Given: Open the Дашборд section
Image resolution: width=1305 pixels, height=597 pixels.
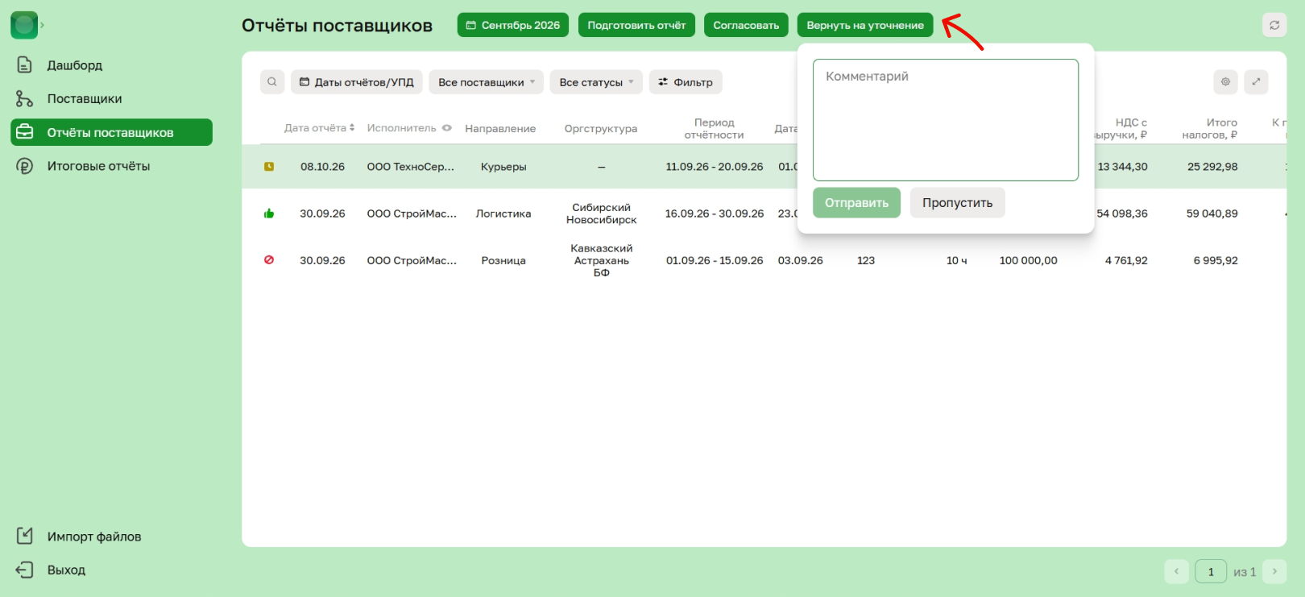Looking at the screenshot, I should click(x=74, y=65).
